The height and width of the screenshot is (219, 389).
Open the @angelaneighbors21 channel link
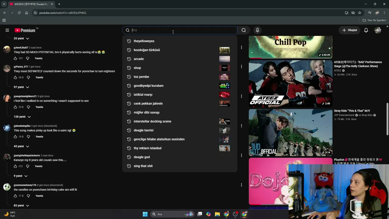point(25,96)
